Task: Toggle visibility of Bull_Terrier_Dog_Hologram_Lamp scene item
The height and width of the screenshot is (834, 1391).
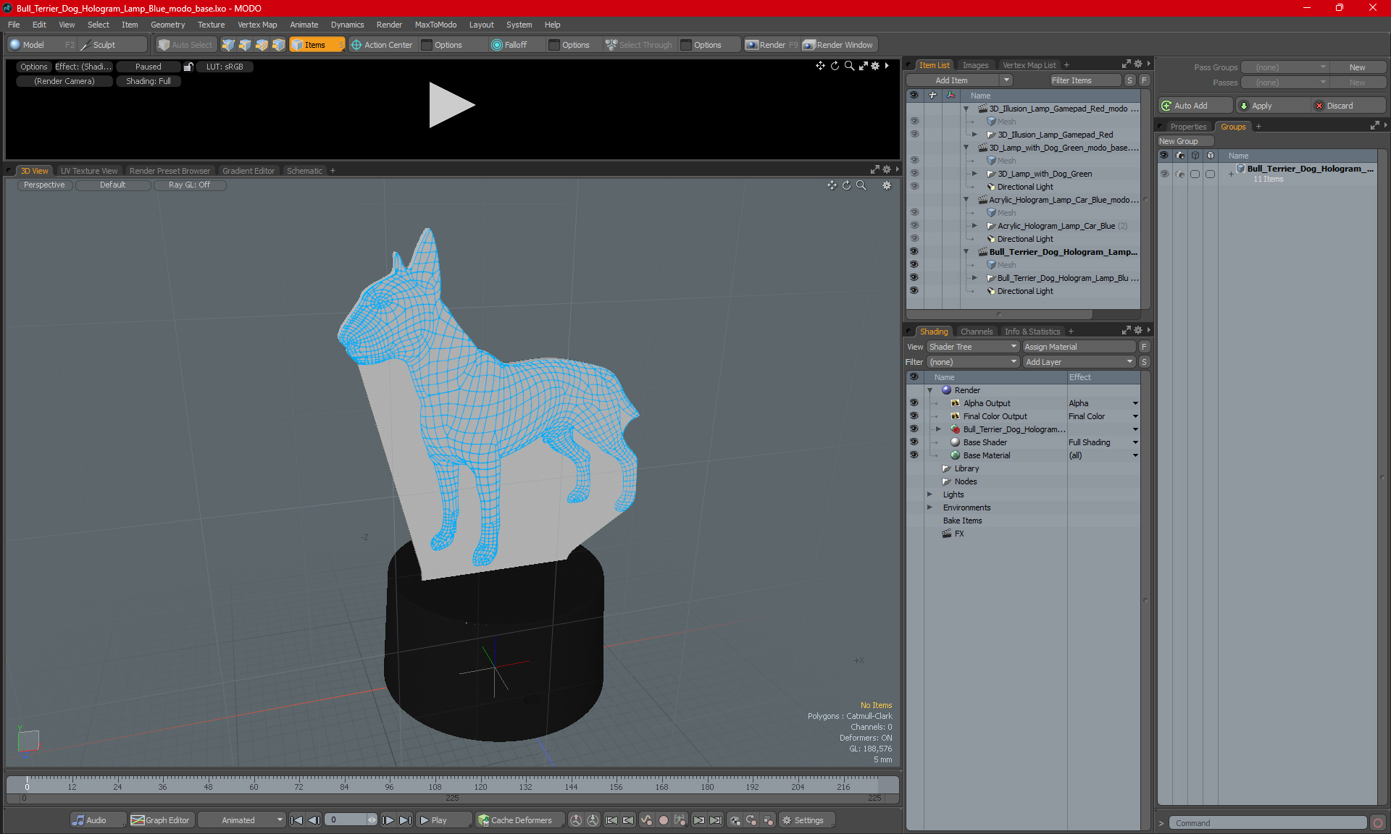Action: point(914,252)
